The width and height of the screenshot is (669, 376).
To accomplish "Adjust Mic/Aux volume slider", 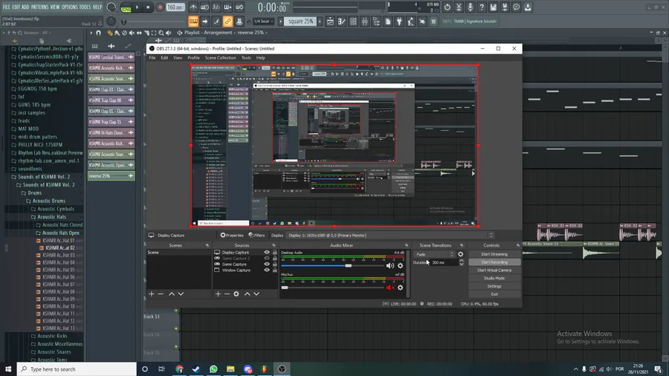I will [333, 288].
